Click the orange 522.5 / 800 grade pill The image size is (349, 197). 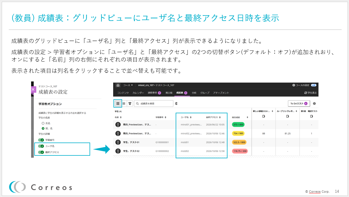[x=239, y=142]
